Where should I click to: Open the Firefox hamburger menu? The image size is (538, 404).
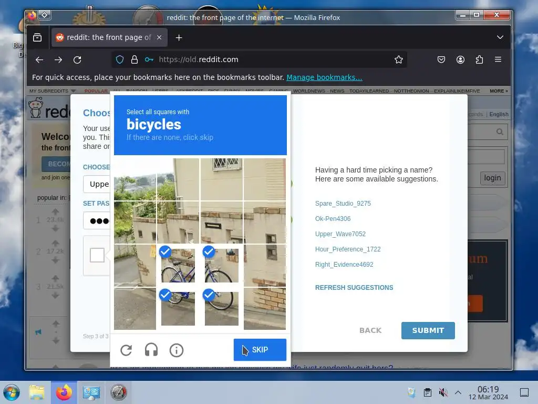498,59
